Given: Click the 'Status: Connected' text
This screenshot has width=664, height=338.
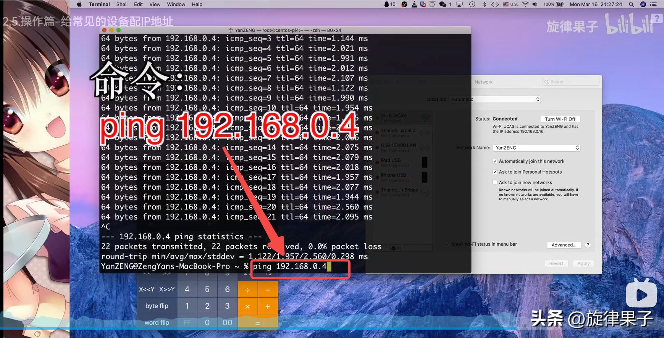Looking at the screenshot, I should click(x=496, y=119).
